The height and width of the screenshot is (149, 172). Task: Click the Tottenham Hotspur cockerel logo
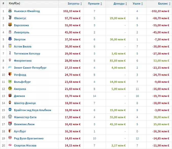click(x=10, y=53)
